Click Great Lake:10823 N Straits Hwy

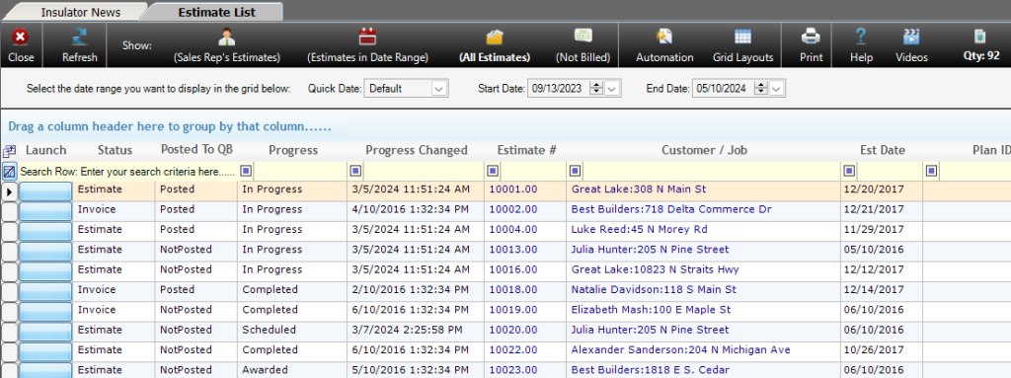(x=656, y=269)
